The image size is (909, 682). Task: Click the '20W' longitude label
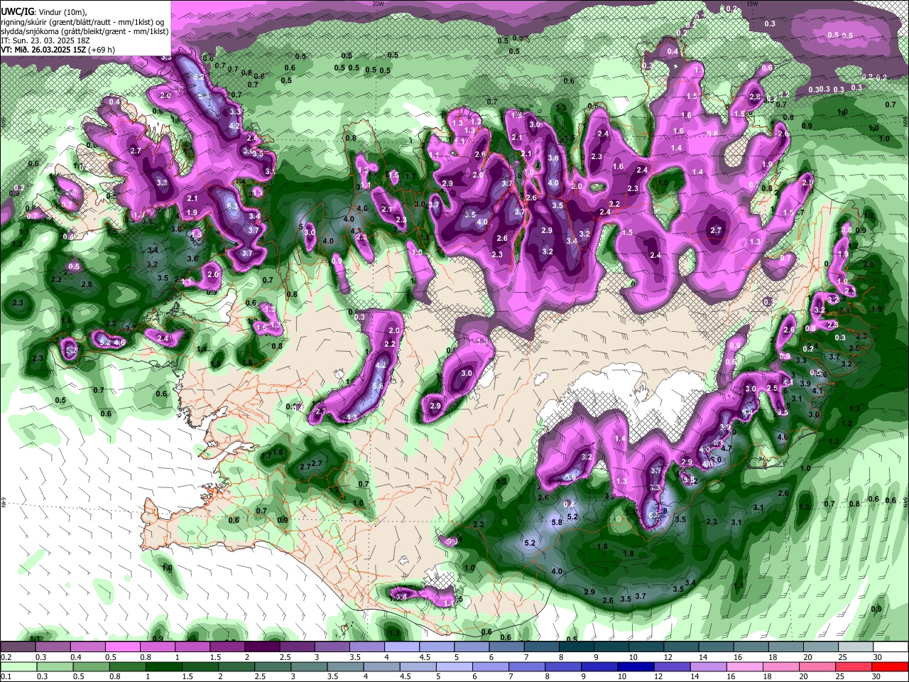(x=379, y=4)
